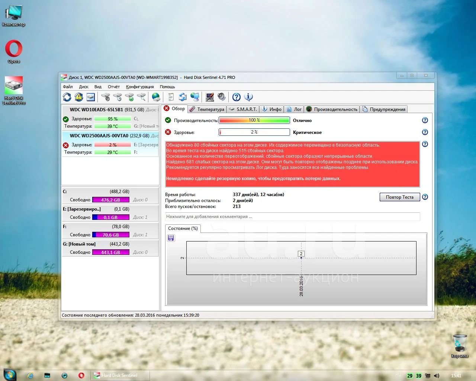The height and width of the screenshot is (381, 476).
Task: Switch to the Предупреждения tab
Action: [x=383, y=109]
